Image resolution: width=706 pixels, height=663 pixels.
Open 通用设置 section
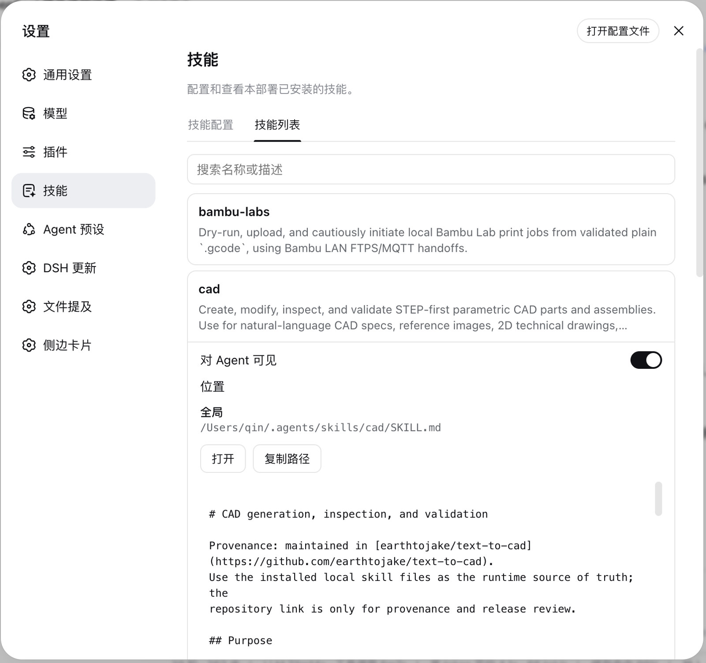tap(83, 75)
